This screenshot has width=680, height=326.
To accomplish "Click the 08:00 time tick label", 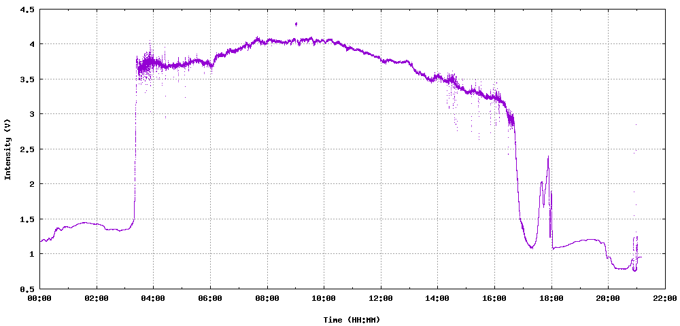I will click(267, 298).
